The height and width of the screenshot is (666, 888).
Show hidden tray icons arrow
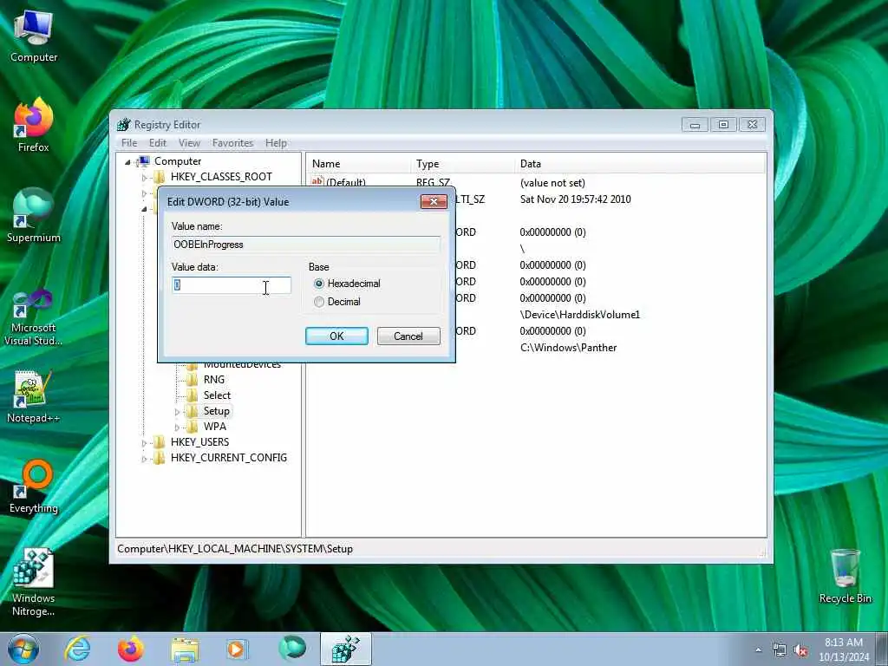pos(758,650)
